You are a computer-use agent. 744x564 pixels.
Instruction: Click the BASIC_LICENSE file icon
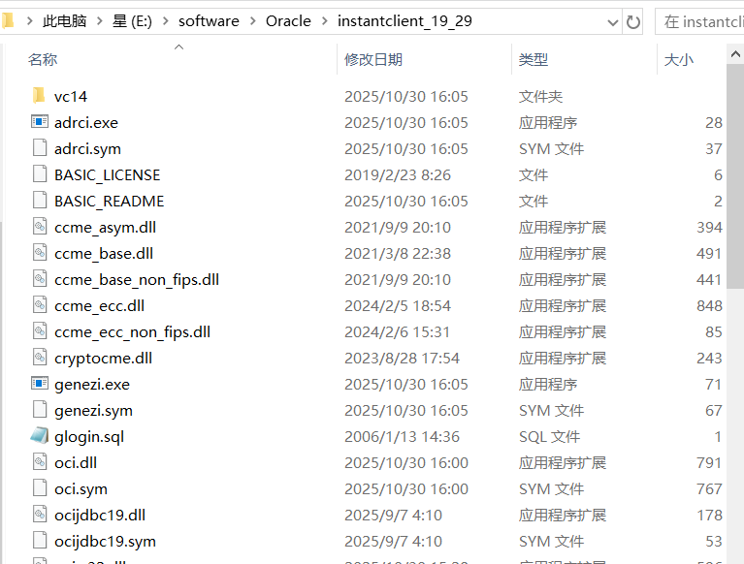pos(40,173)
